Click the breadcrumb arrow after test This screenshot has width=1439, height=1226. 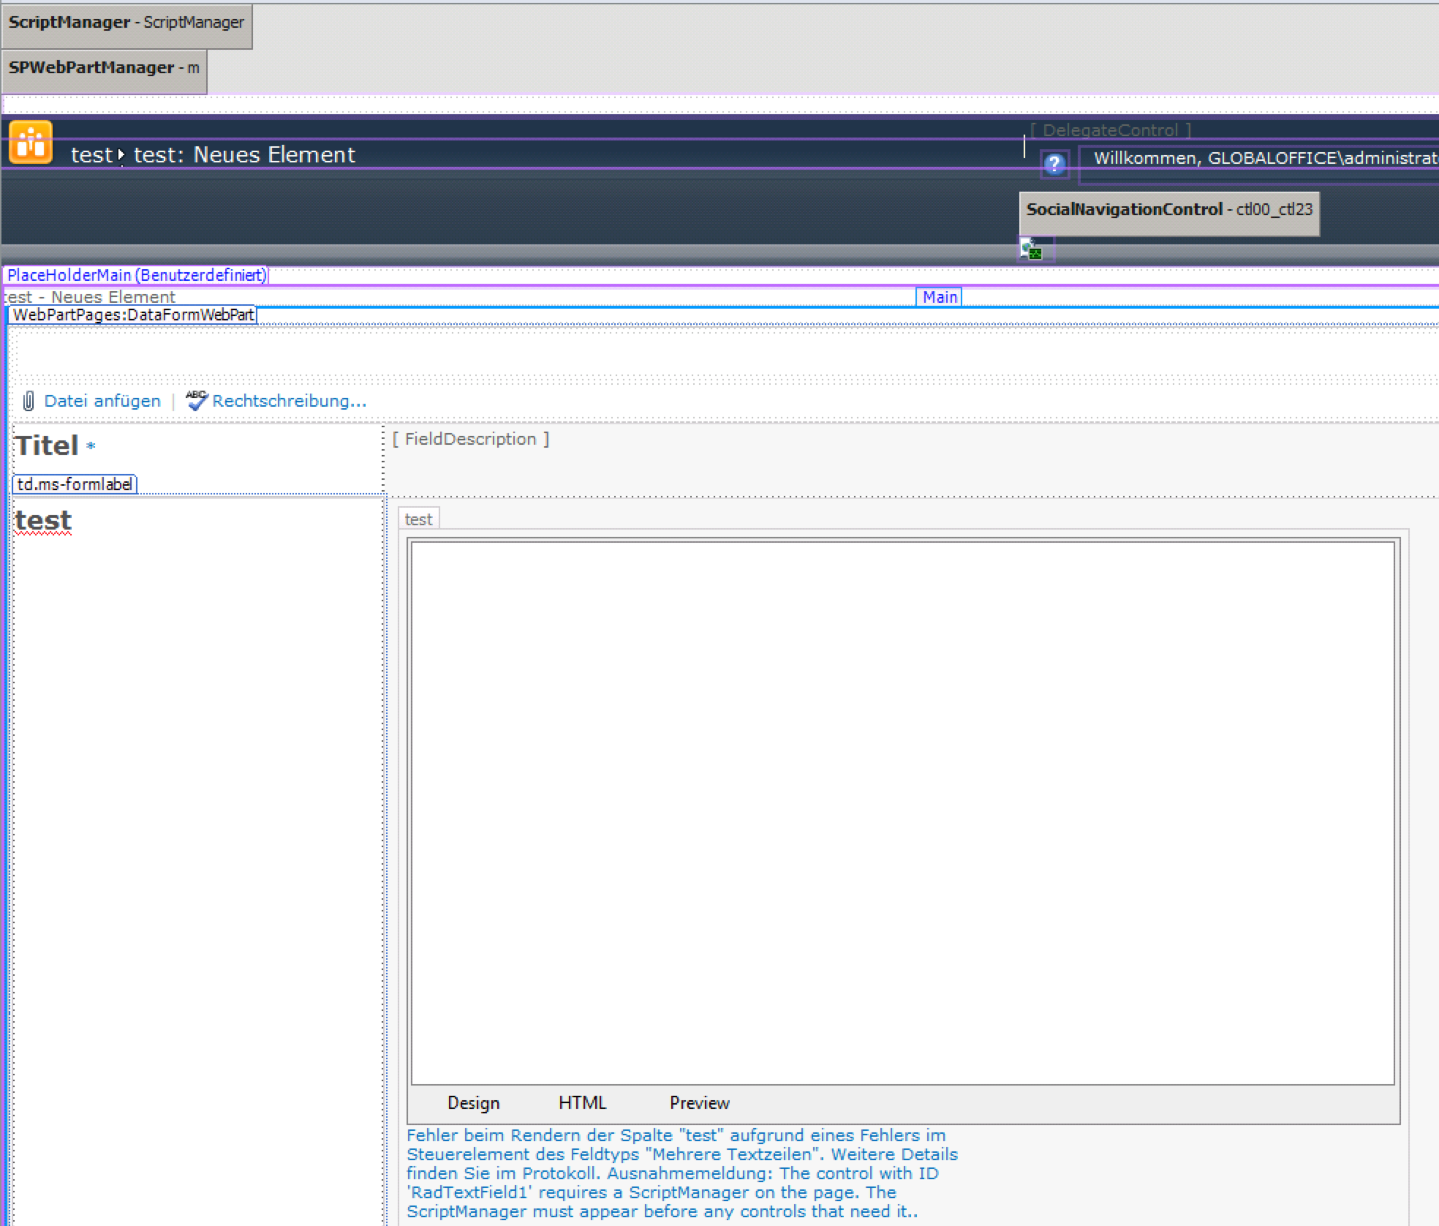pos(121,155)
